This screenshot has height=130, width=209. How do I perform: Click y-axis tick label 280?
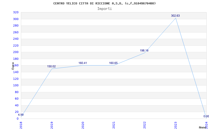[x=16, y=25]
